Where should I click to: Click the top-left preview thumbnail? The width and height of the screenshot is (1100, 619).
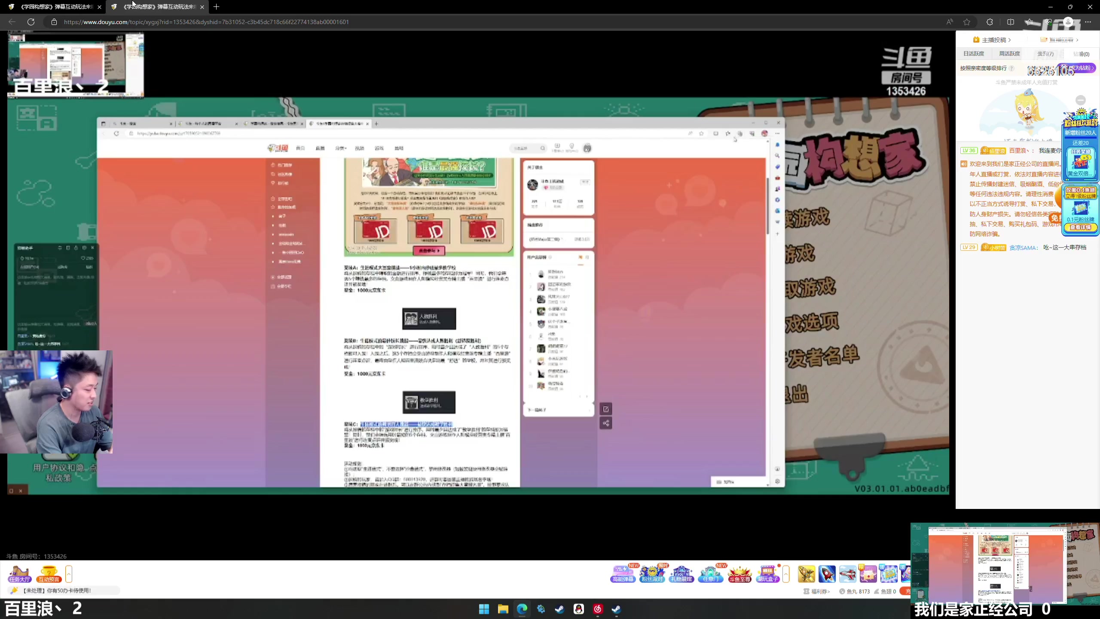(76, 64)
